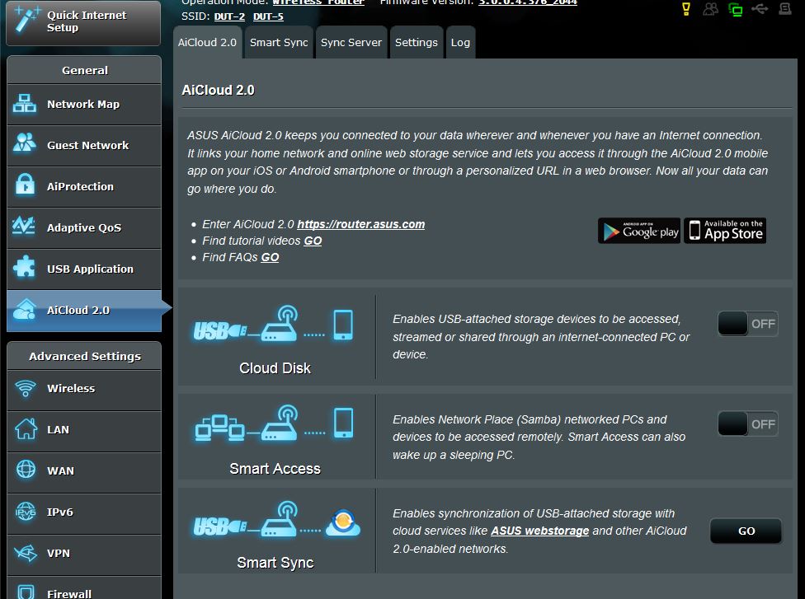This screenshot has width=805, height=599.
Task: Click the Firewall shield icon
Action: 26,592
